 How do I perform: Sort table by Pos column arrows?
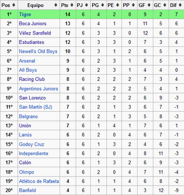[14, 5]
